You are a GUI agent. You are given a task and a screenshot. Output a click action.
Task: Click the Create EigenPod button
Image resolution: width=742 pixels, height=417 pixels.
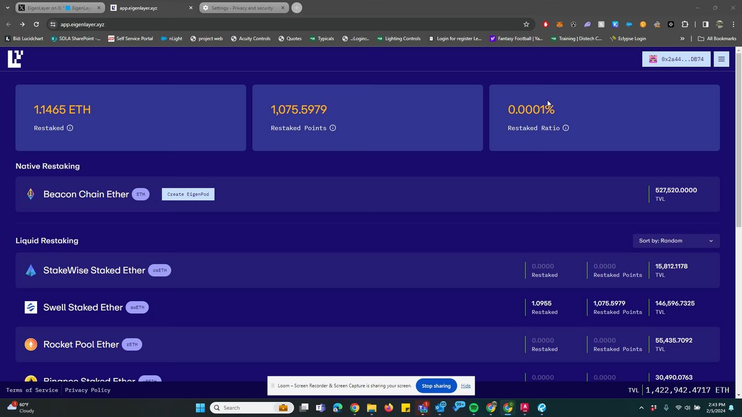coord(188,194)
